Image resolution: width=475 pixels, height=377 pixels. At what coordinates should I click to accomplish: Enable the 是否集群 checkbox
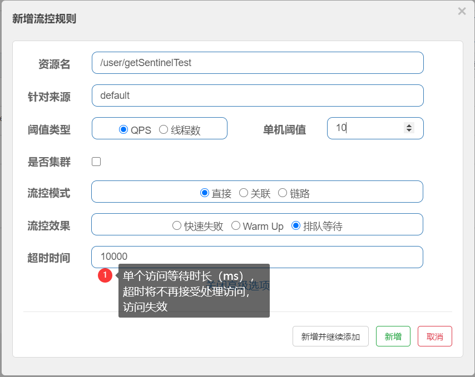[x=96, y=162]
